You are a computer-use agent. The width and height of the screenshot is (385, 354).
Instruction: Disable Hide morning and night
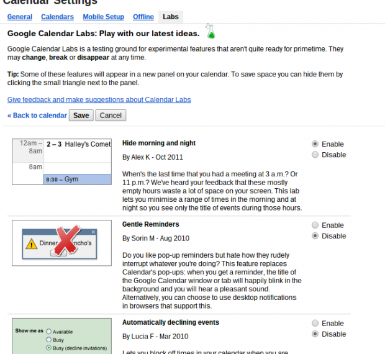(315, 155)
